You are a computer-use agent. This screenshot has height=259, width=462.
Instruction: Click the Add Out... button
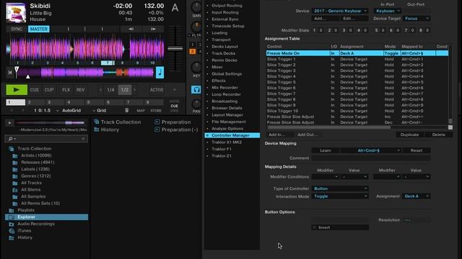[308, 135]
